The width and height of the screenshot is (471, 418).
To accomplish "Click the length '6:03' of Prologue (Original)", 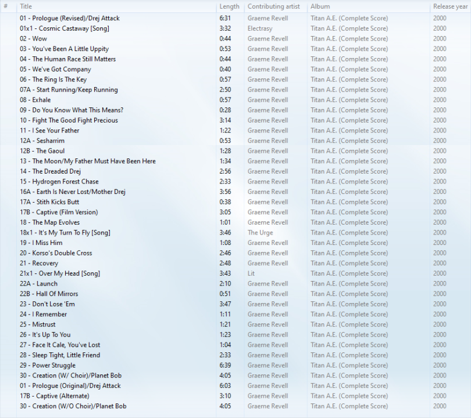I will coord(225,385).
